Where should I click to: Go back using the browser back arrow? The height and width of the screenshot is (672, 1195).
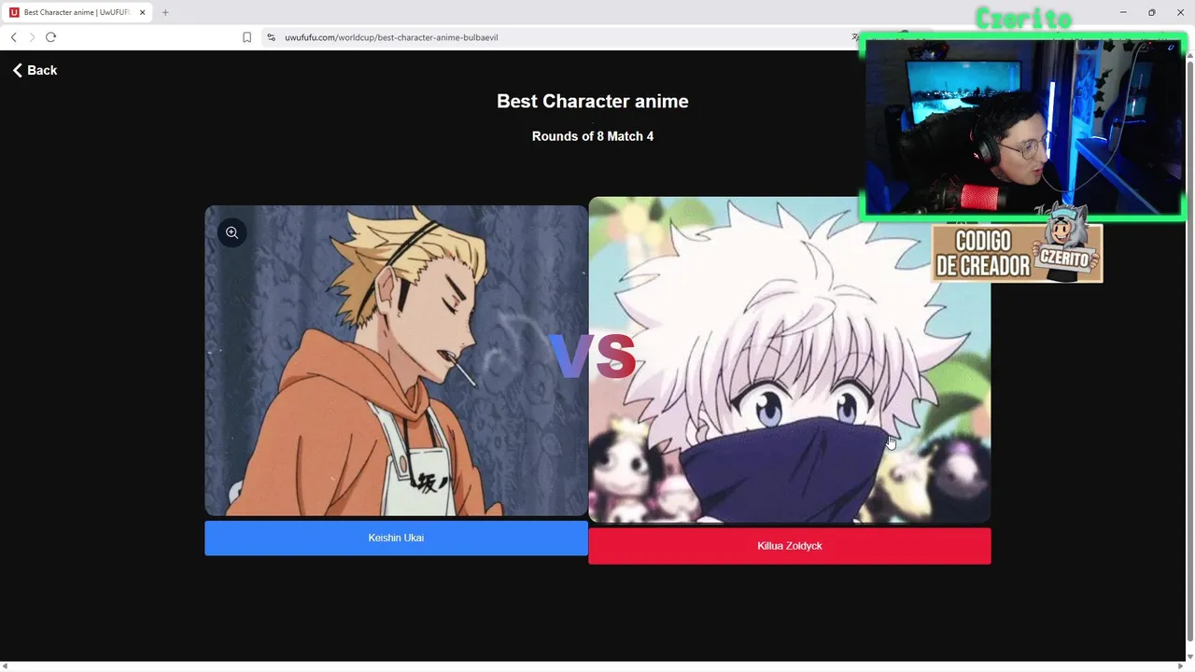point(14,37)
